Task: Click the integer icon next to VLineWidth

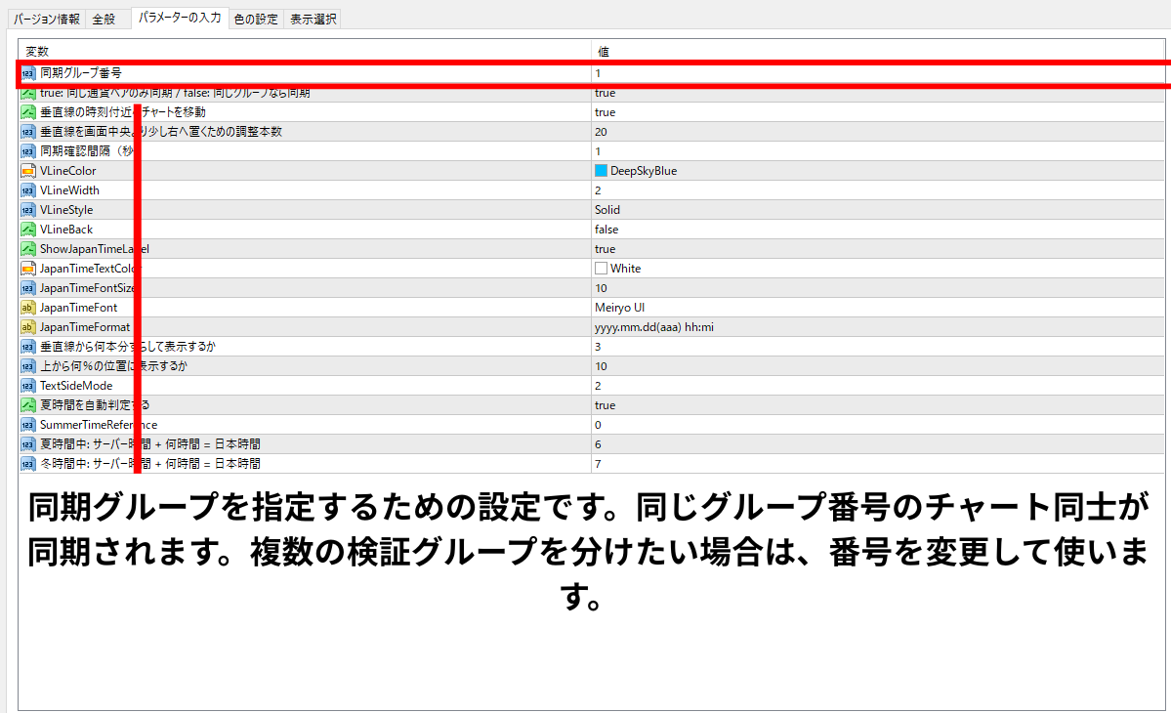Action: tap(27, 190)
